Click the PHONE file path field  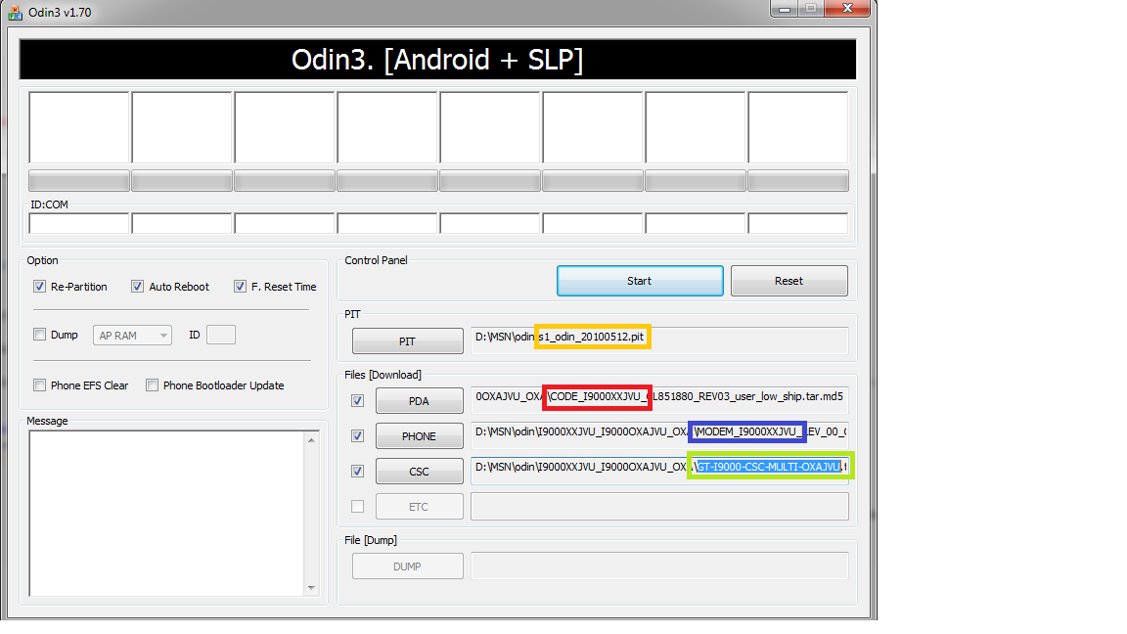click(x=659, y=435)
